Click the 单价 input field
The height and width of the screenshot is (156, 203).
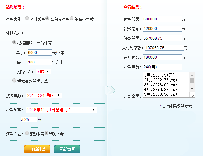(40, 53)
